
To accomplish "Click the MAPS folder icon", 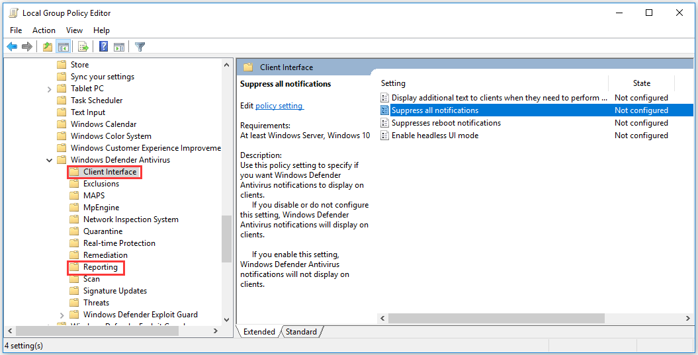I will point(74,195).
